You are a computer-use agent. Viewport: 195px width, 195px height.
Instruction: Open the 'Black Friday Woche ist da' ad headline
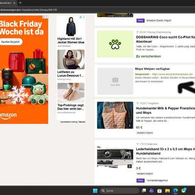21,28
